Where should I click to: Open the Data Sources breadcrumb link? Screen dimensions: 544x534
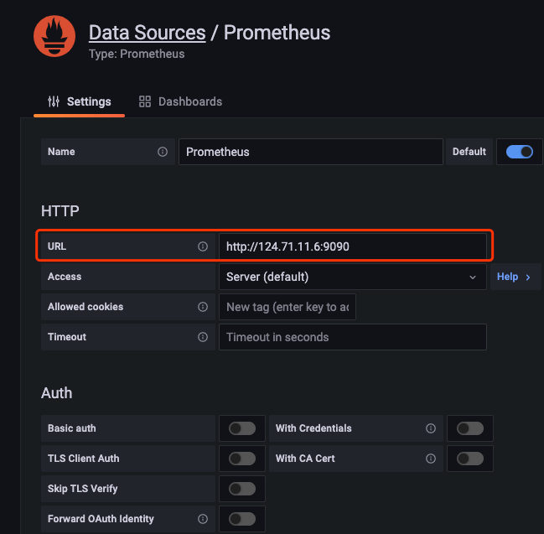click(x=147, y=33)
